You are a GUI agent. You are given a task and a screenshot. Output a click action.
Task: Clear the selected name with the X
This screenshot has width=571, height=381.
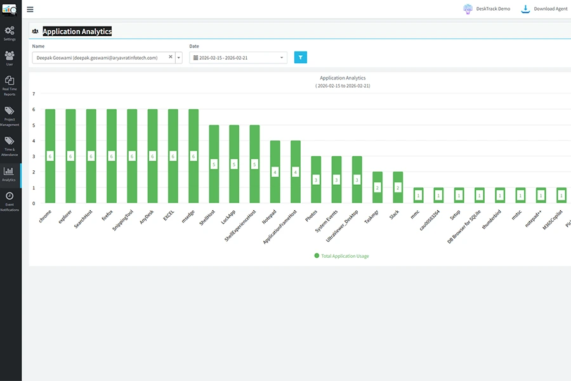pyautogui.click(x=170, y=57)
